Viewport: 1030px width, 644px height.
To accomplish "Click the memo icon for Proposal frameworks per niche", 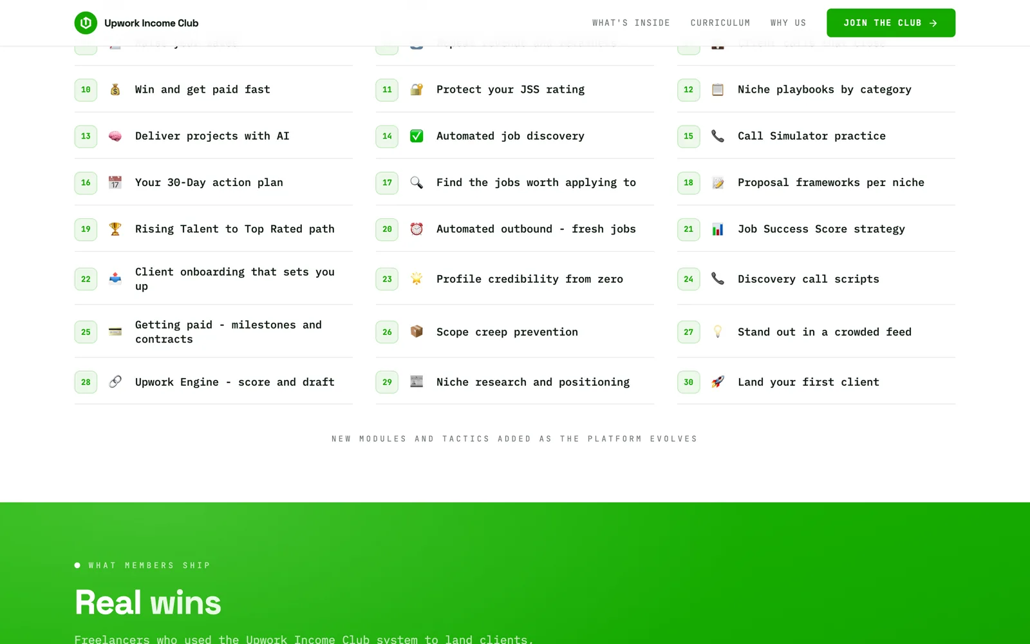I will point(718,182).
